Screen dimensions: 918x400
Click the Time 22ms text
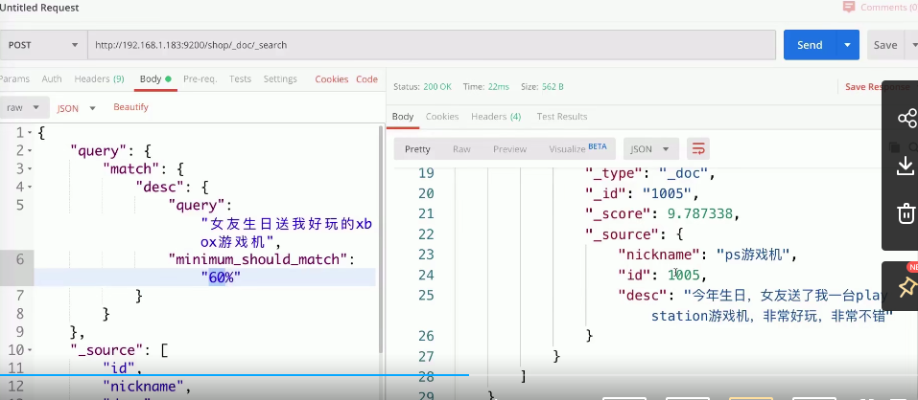click(x=486, y=86)
